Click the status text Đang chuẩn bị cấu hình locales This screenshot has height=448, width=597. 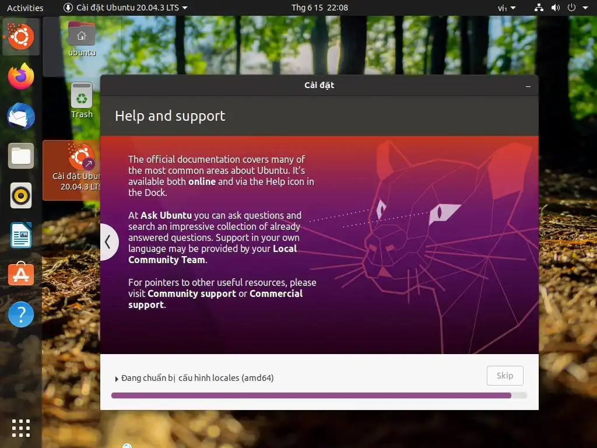(197, 378)
